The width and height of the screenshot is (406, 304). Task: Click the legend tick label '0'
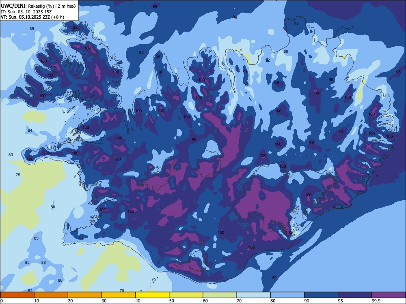pos(2,301)
